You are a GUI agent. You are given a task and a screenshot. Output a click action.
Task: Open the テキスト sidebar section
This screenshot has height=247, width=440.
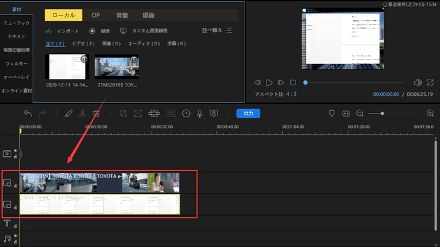tap(16, 36)
